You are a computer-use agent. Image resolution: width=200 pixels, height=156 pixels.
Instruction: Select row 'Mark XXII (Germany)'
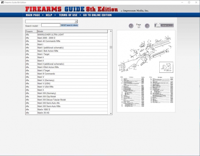67,93
